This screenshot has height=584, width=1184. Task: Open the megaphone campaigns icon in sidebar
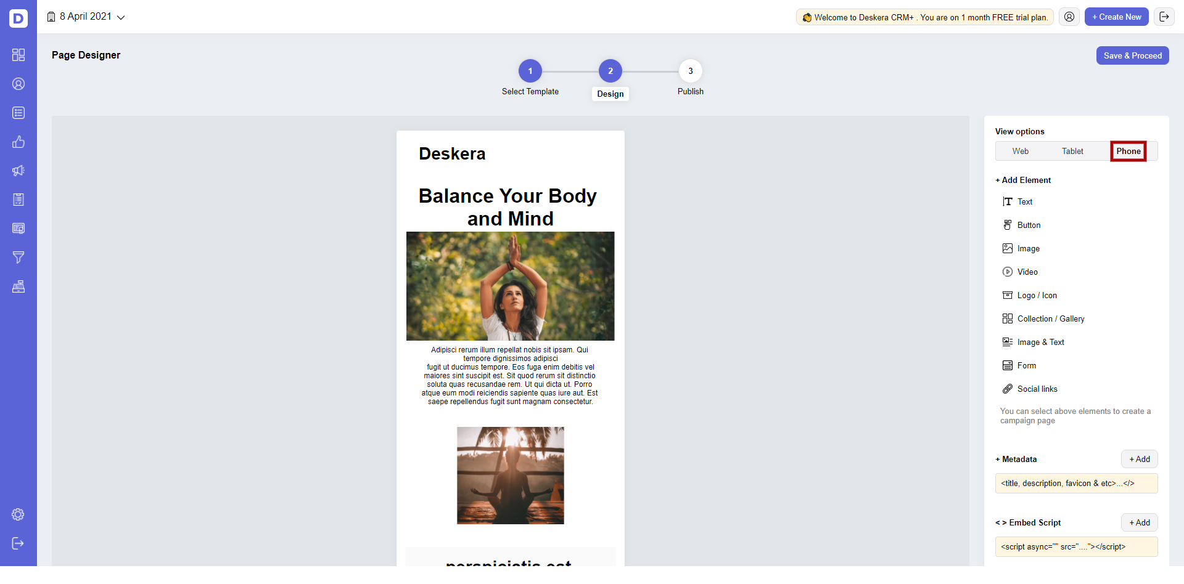(18, 171)
